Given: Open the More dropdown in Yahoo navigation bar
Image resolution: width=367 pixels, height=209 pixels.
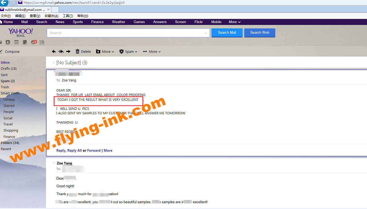Looking at the screenshot, I should (x=234, y=22).
